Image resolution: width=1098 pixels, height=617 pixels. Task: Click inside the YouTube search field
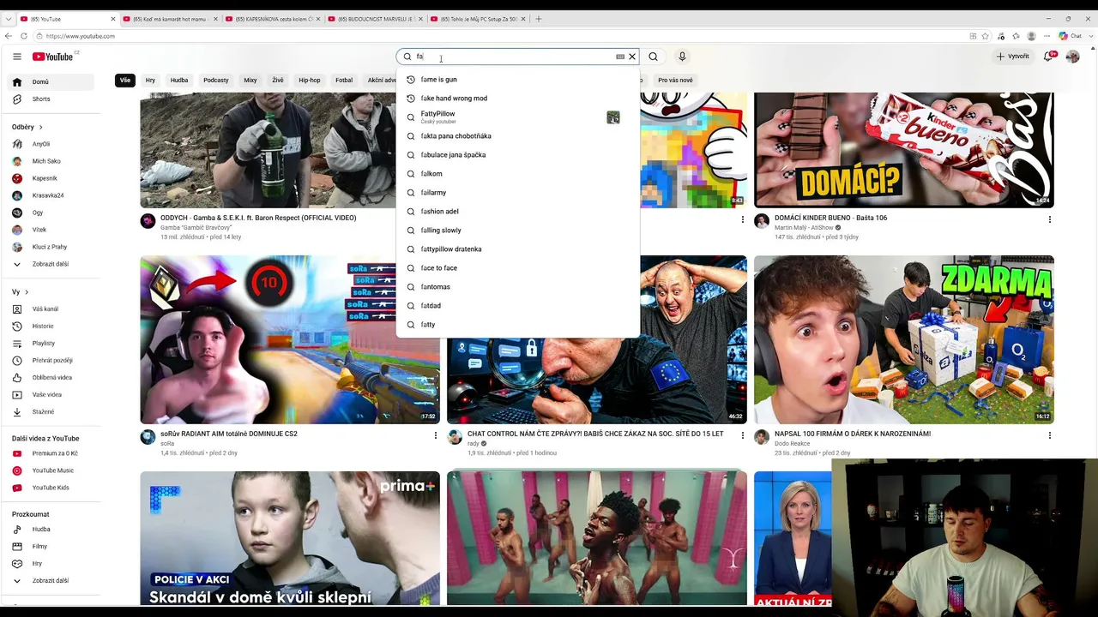point(515,57)
